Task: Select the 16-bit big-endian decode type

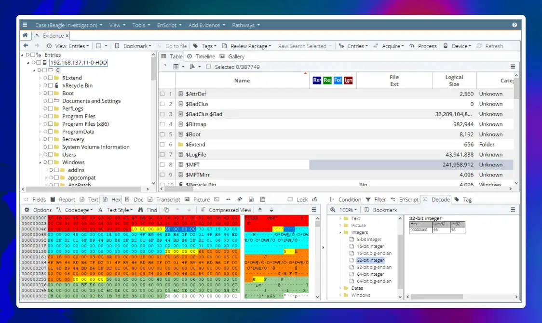Action: click(x=374, y=253)
